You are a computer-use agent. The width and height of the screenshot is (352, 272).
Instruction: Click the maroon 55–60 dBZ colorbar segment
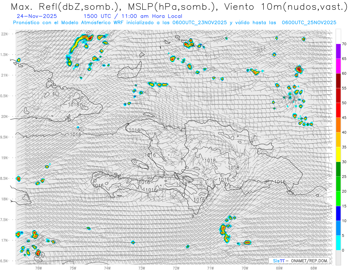338,81
